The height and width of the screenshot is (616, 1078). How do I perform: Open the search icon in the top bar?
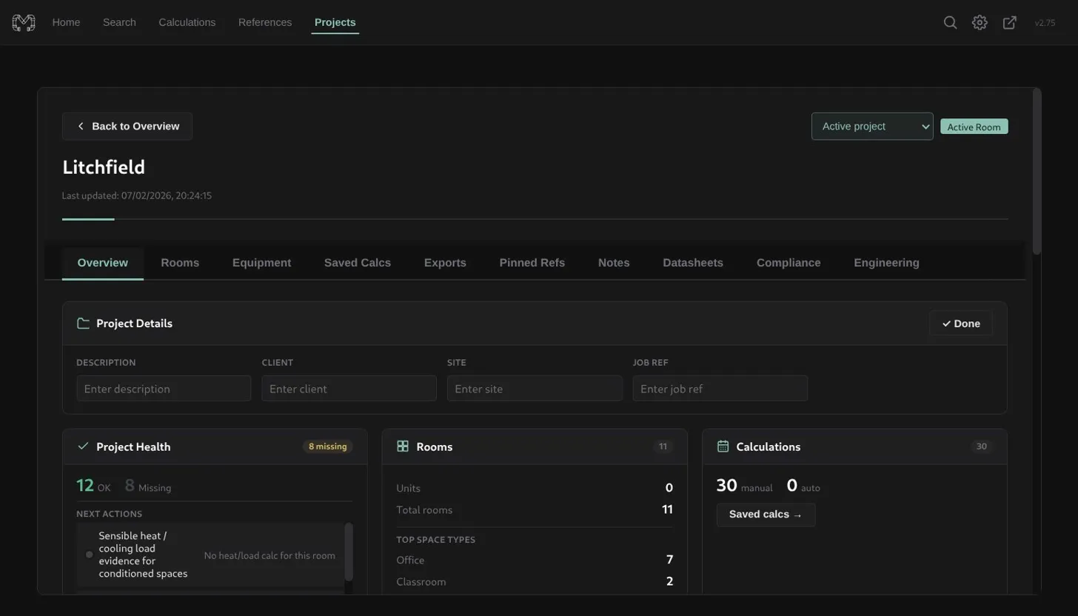coord(950,22)
